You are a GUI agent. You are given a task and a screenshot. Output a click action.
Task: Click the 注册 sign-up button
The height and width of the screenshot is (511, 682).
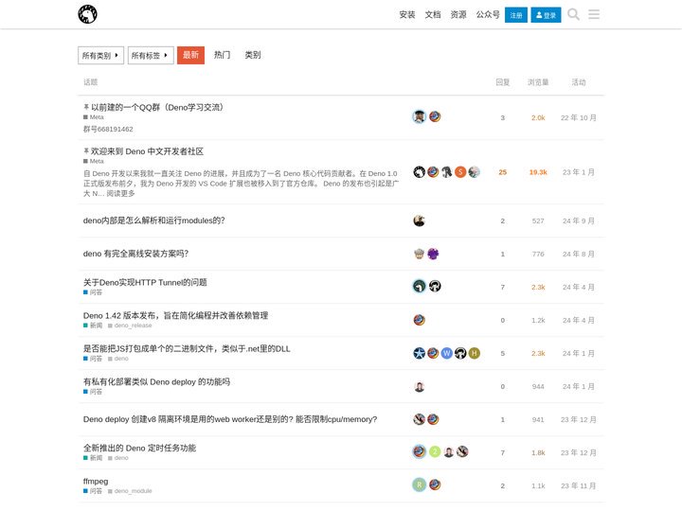click(516, 15)
